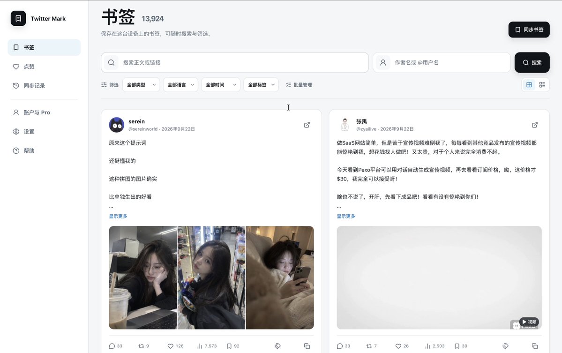Click copy icon on 张禹's post
The height and width of the screenshot is (353, 562).
point(535,346)
